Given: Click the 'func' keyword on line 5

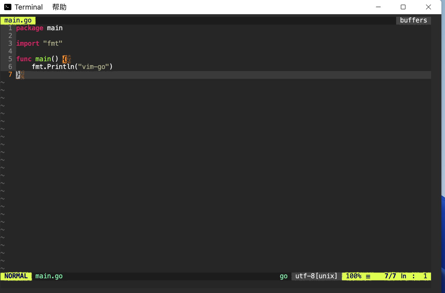Looking at the screenshot, I should 24,59.
